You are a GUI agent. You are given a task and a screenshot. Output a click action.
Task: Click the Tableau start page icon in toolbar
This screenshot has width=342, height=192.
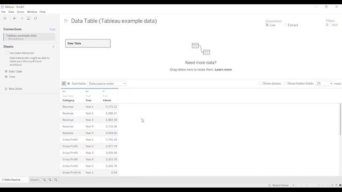tap(5, 19)
